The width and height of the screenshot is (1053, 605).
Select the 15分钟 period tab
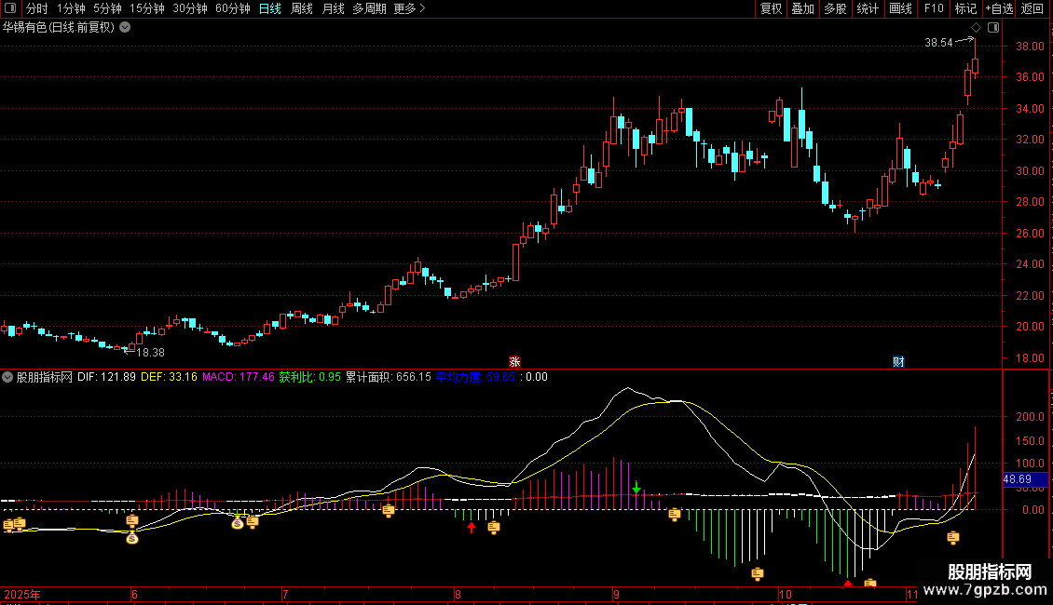coord(146,8)
